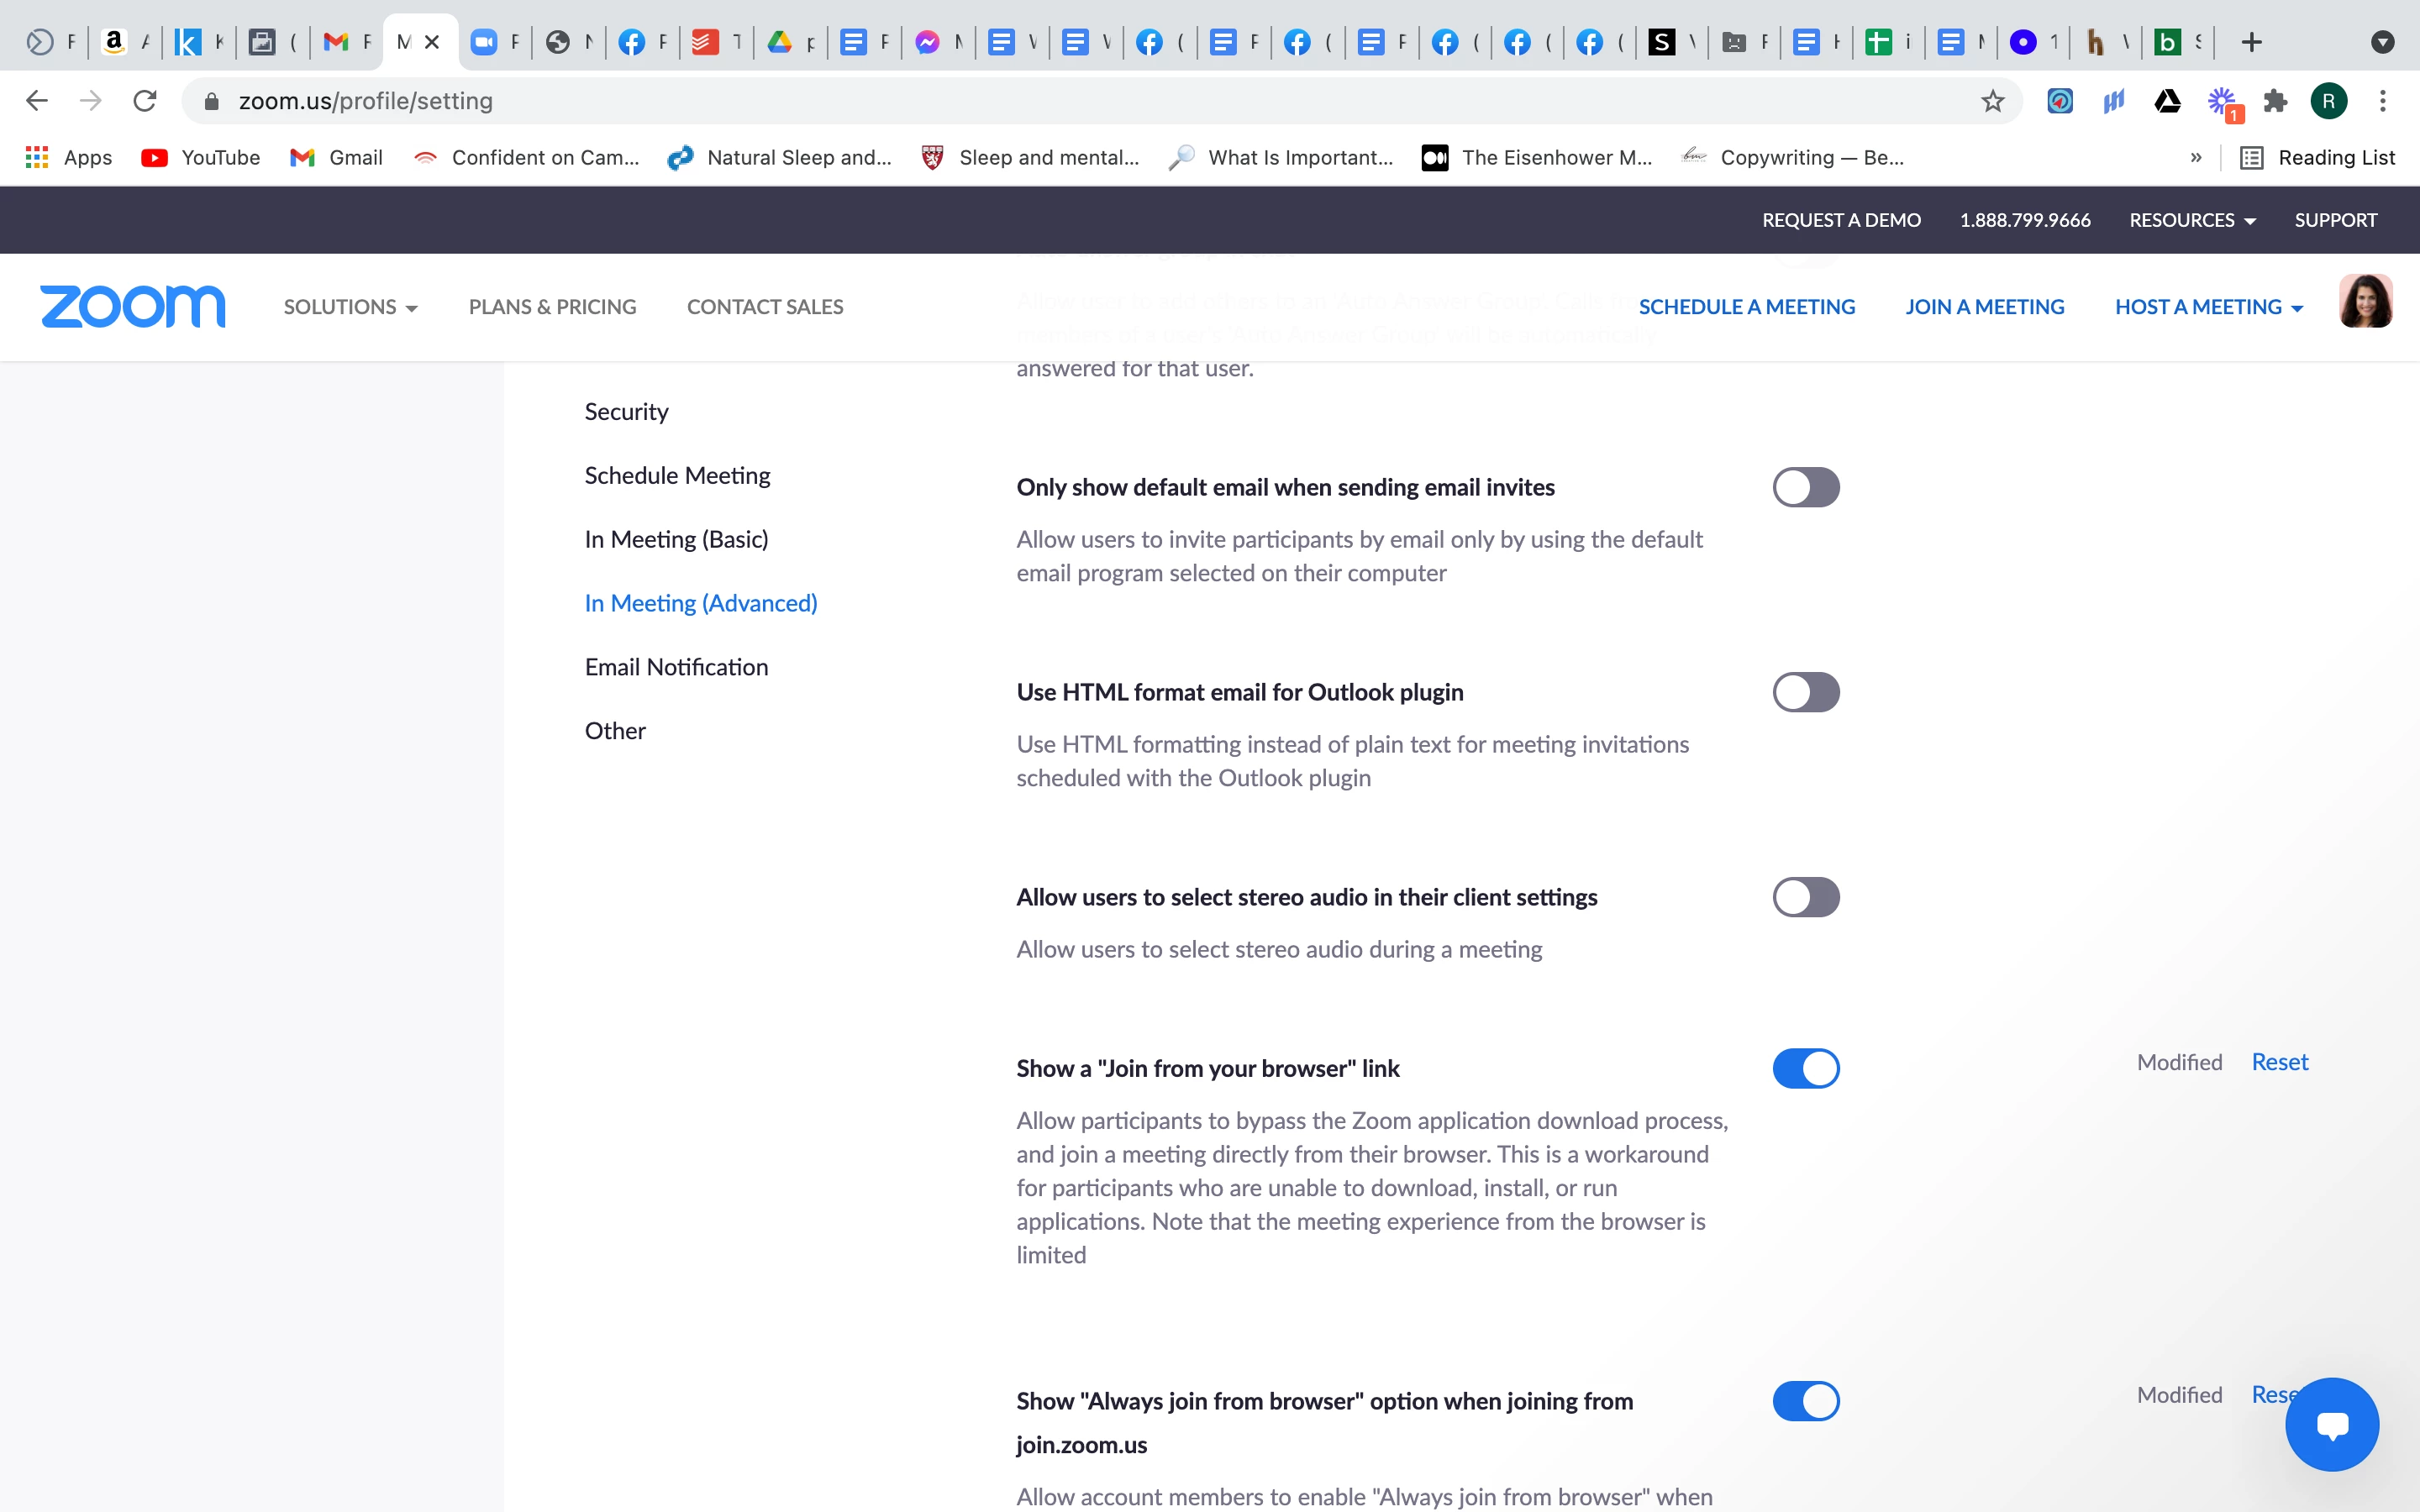Viewport: 2420px width, 1512px height.
Task: Click Schedule a Meeting link
Action: pyautogui.click(x=1746, y=307)
